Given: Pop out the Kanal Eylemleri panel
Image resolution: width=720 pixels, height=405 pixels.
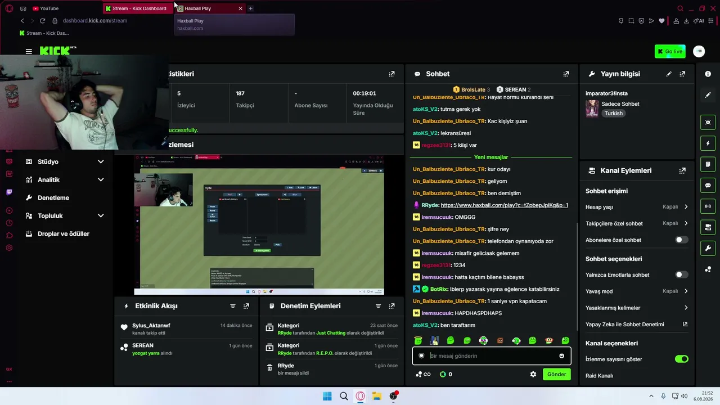Looking at the screenshot, I should 682,170.
